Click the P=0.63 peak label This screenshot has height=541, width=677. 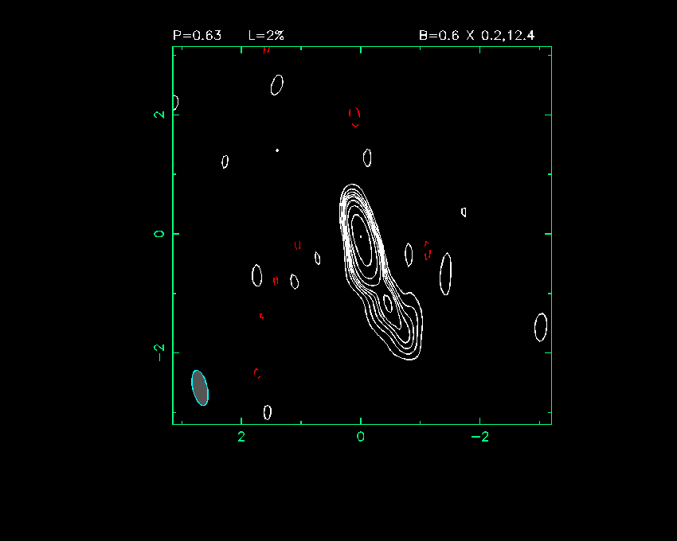[x=197, y=35]
